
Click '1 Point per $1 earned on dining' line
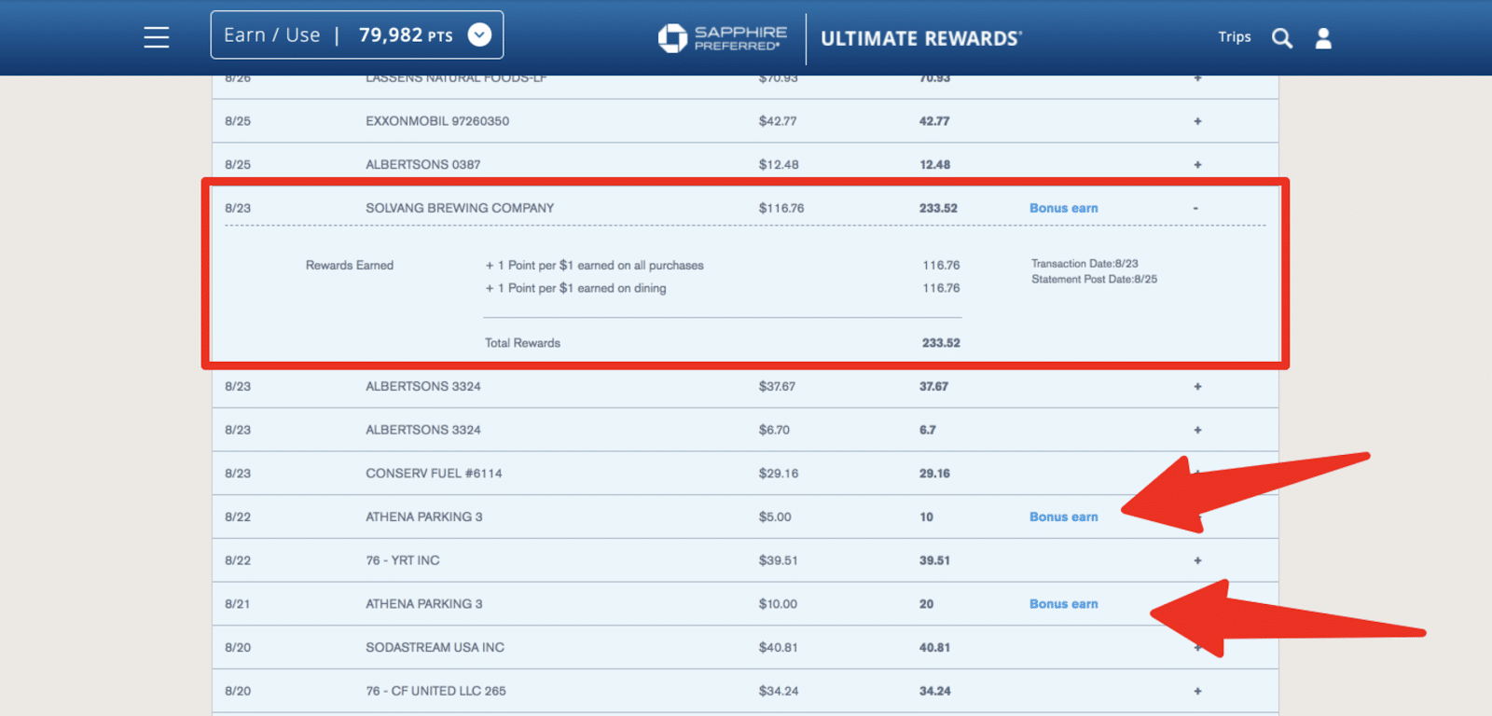click(575, 288)
